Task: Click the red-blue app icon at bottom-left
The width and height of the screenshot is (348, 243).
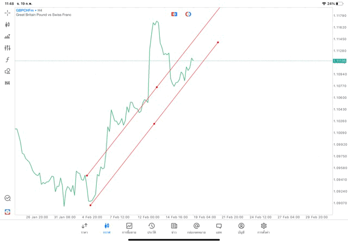Action: point(8,211)
